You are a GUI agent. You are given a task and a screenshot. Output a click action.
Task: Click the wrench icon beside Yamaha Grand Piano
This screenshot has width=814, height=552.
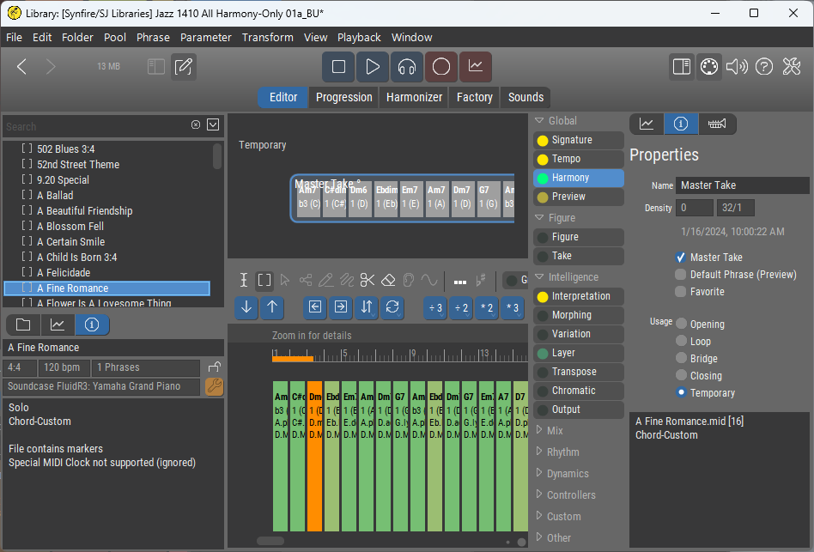[x=214, y=386]
